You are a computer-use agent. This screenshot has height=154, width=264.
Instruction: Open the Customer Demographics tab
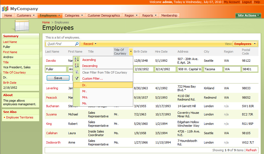104,15
